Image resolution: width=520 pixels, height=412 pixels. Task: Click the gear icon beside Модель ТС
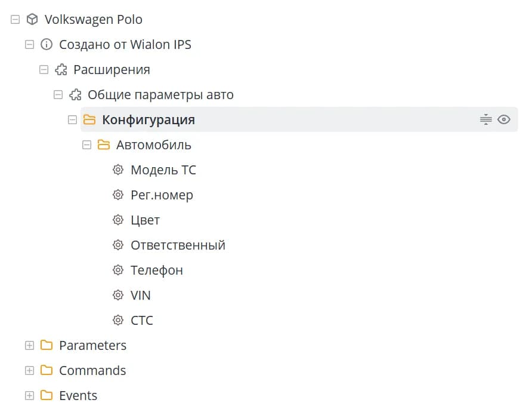click(x=117, y=170)
